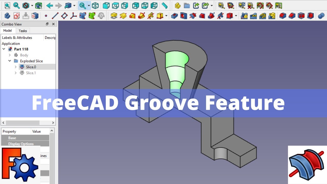Set the Right view cube

click(124, 5)
